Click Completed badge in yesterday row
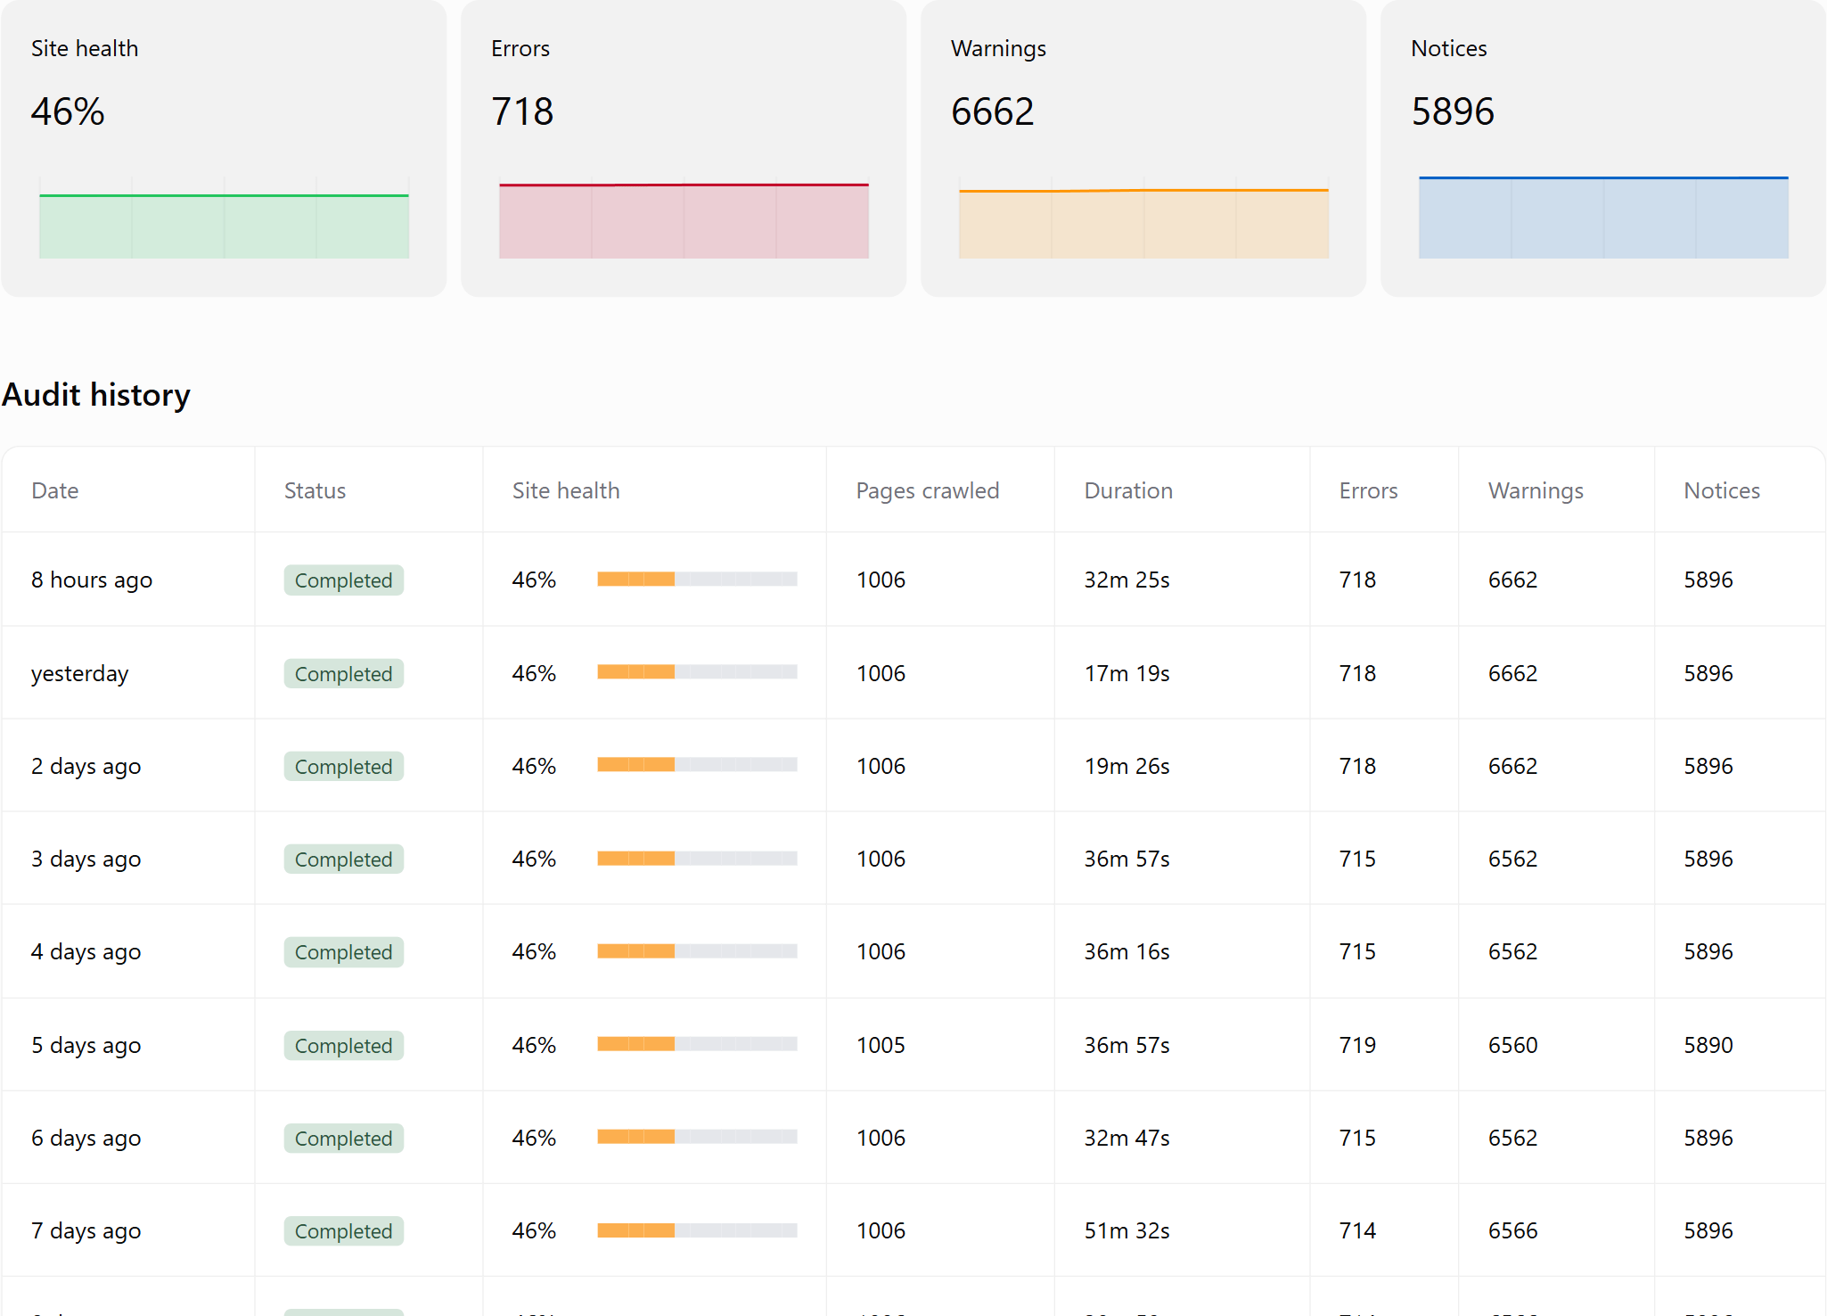The width and height of the screenshot is (1827, 1316). pyautogui.click(x=344, y=674)
